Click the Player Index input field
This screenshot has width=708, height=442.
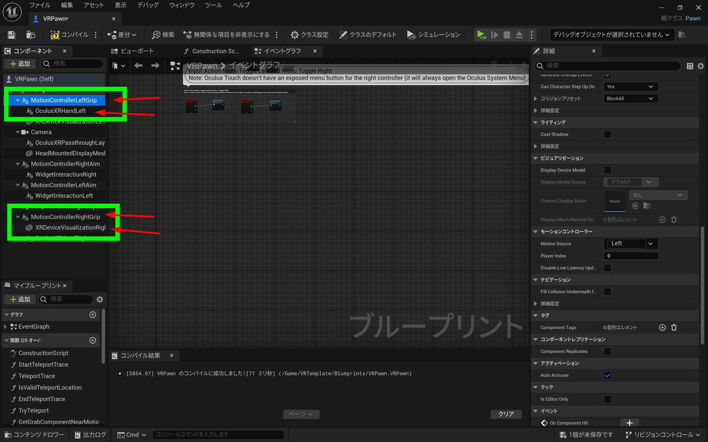pos(631,256)
